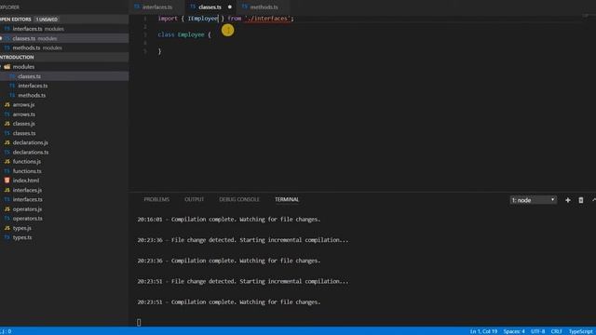Viewport: 596px width, 335px height.
Task: Open the terminal selector dropdown '1: node'
Action: tap(534, 200)
